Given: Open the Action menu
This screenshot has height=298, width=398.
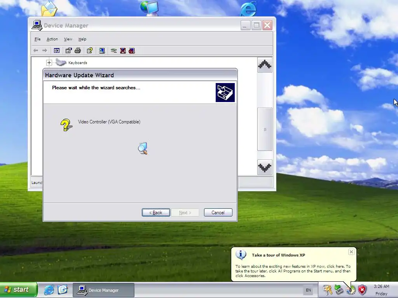Looking at the screenshot, I should click(x=52, y=39).
